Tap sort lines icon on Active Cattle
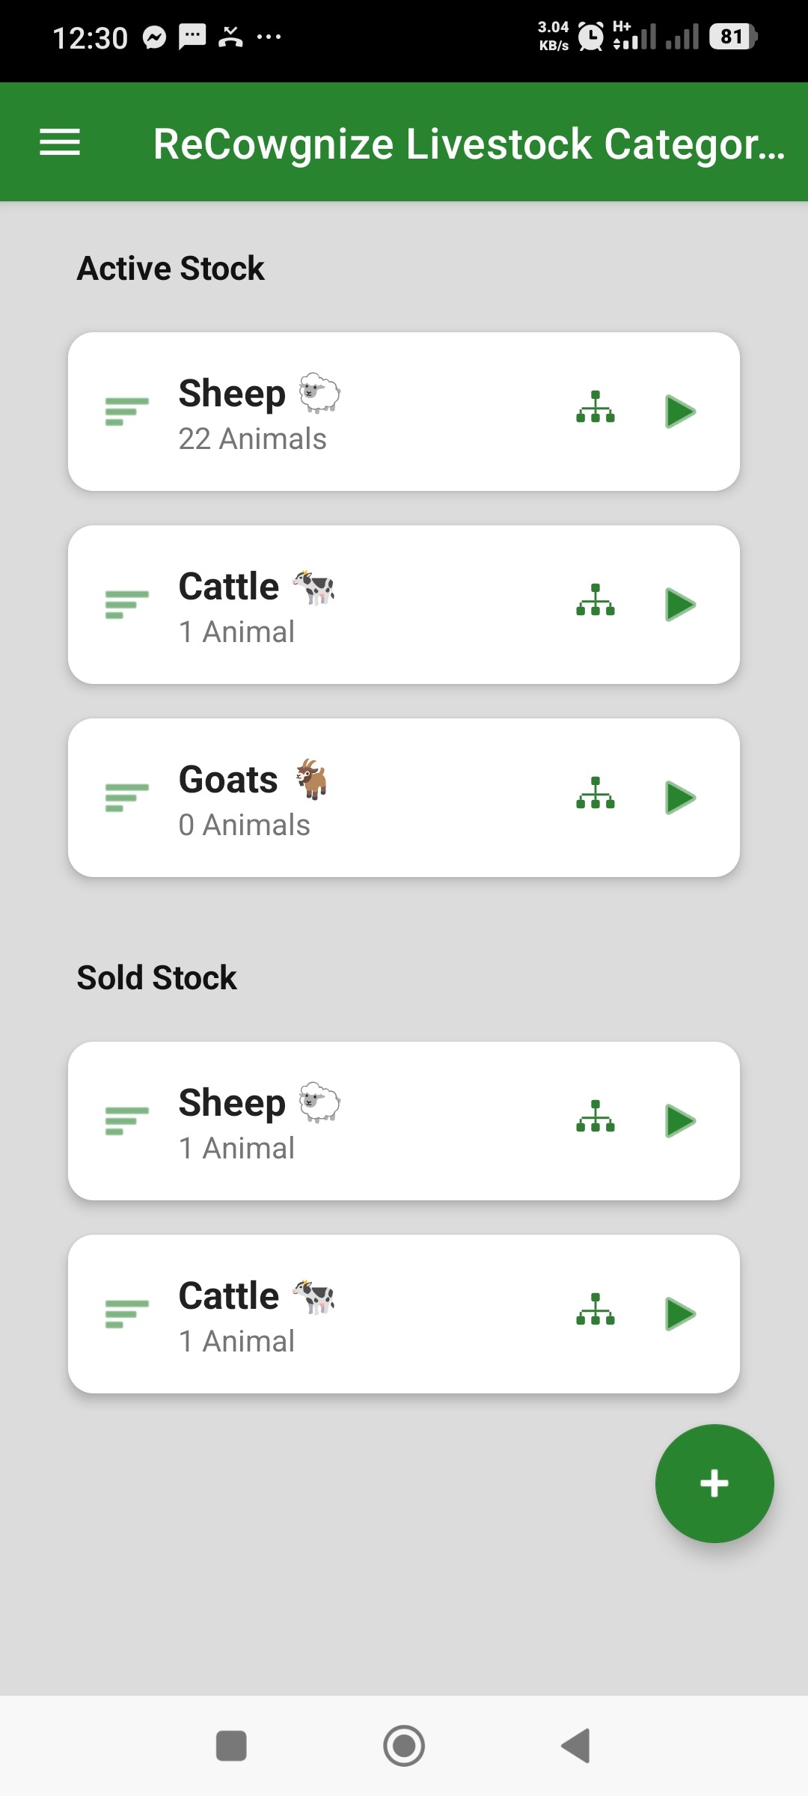Viewport: 808px width, 1796px height. tap(126, 605)
